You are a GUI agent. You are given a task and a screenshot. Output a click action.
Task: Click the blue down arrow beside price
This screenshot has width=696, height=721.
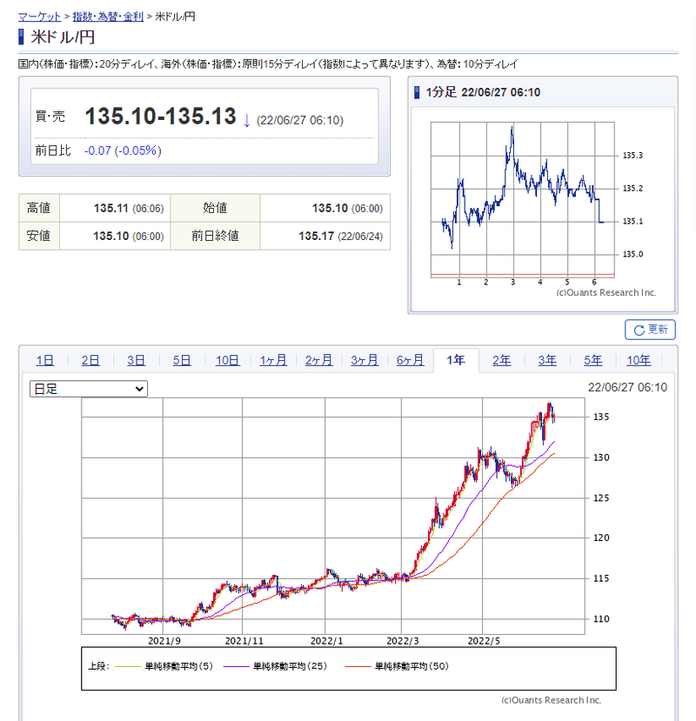[246, 121]
